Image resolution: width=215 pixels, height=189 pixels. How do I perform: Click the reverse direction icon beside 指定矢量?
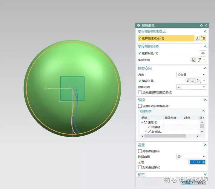[188, 81]
